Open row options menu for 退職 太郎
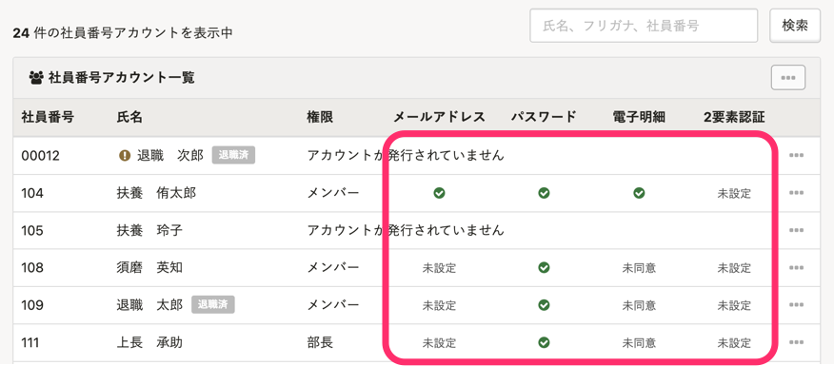834x385 pixels. click(x=796, y=305)
